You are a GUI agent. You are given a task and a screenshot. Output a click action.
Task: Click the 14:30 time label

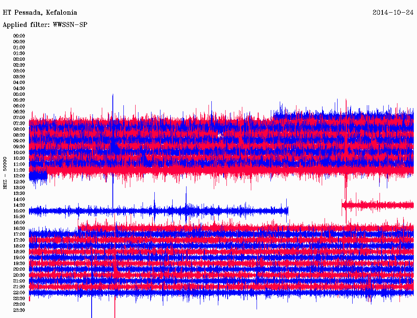coord(19,205)
